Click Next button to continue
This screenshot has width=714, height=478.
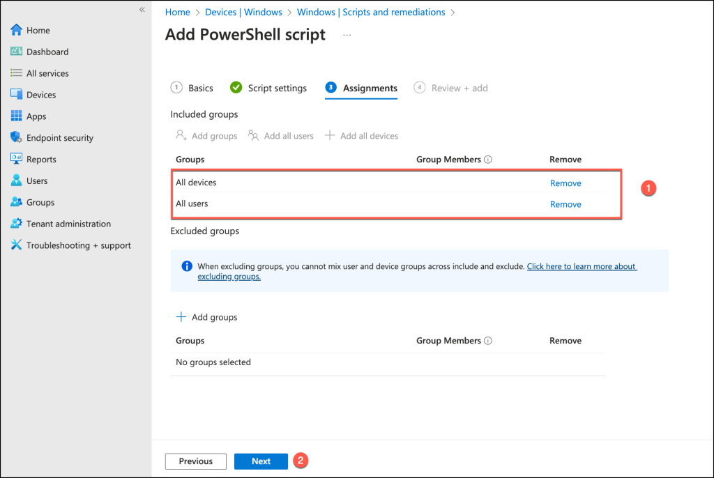261,461
